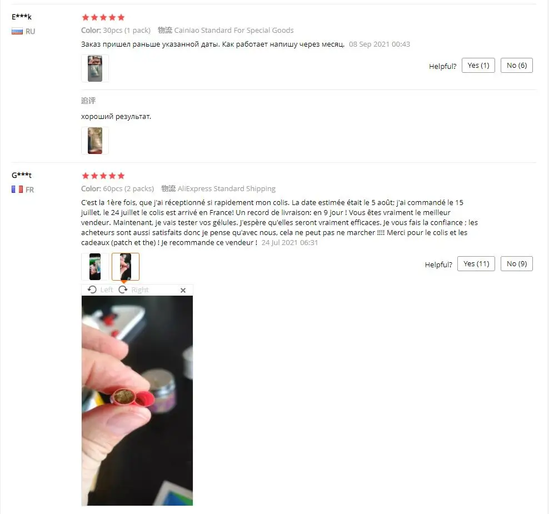Vote No (9) on the French review
Screen dimensions: 549x514
[516, 263]
